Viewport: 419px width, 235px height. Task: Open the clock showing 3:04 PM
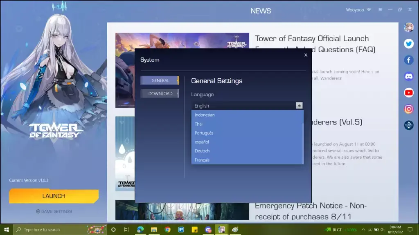pos(395,229)
